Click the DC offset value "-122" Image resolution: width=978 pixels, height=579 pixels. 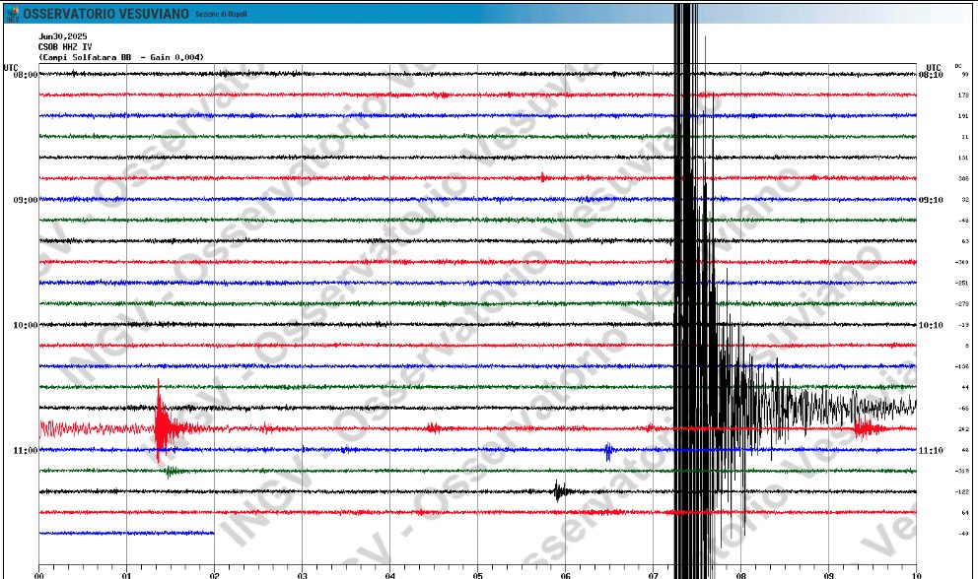(x=962, y=492)
